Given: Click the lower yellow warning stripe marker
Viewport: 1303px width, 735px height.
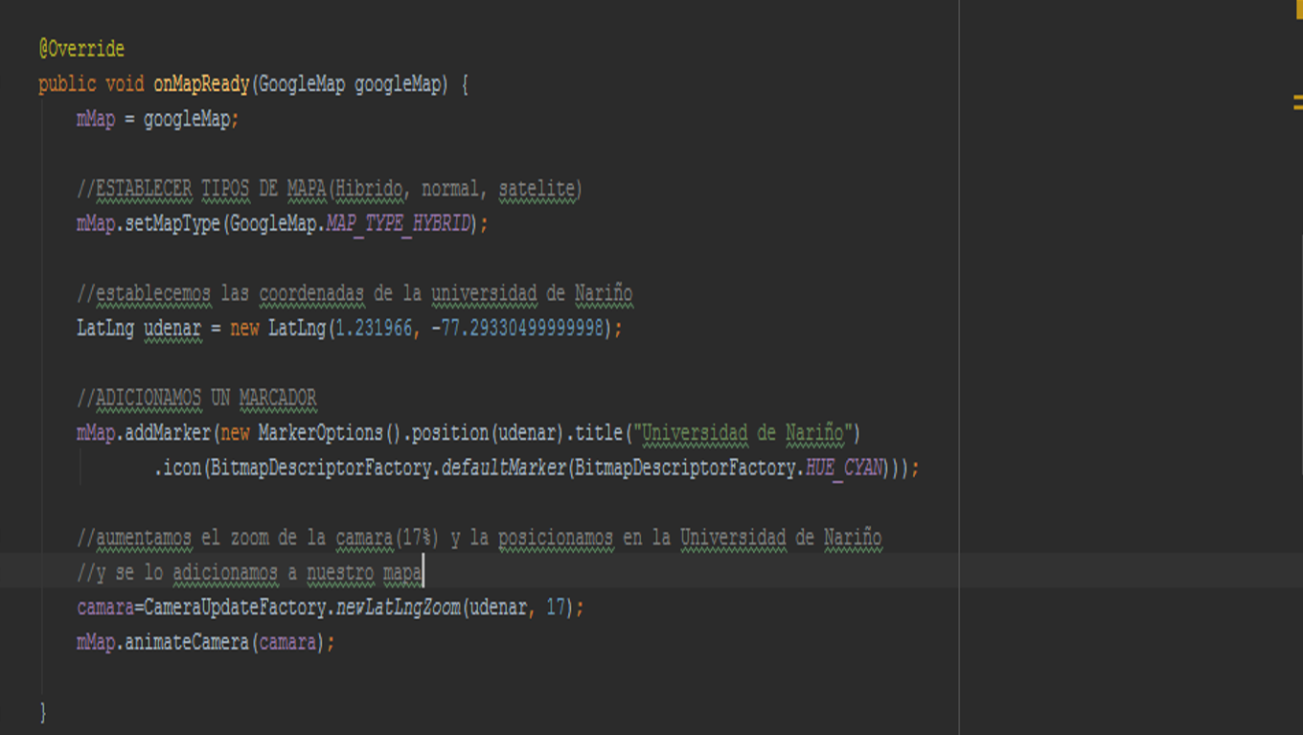Looking at the screenshot, I should tap(1298, 106).
